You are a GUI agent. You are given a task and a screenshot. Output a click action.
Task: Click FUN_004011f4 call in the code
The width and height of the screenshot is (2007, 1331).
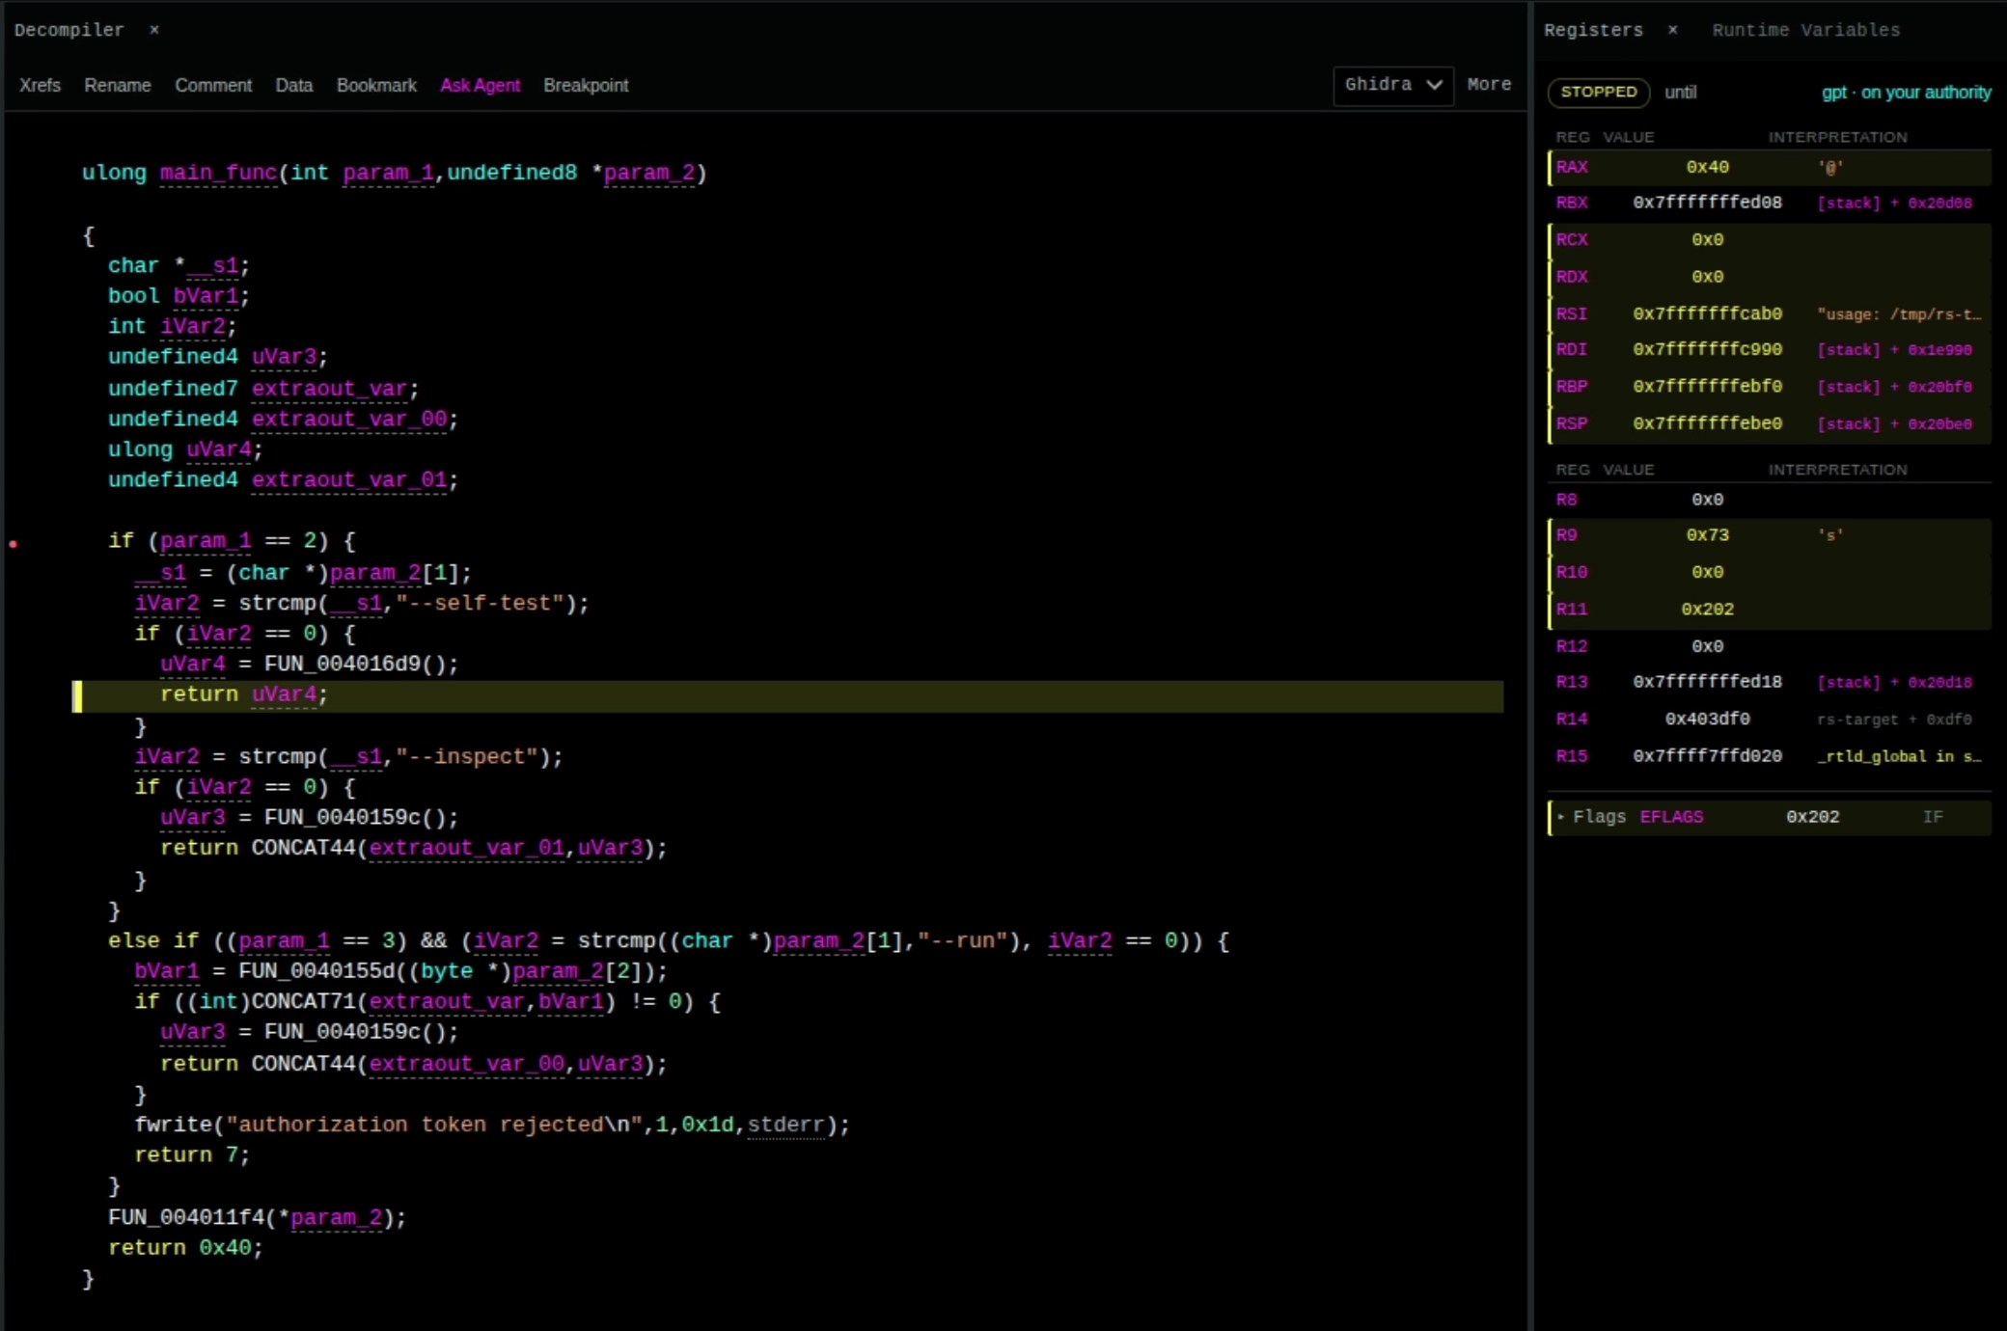pos(185,1217)
